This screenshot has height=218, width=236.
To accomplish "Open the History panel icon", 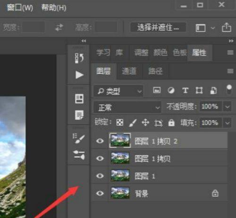I will [79, 58].
